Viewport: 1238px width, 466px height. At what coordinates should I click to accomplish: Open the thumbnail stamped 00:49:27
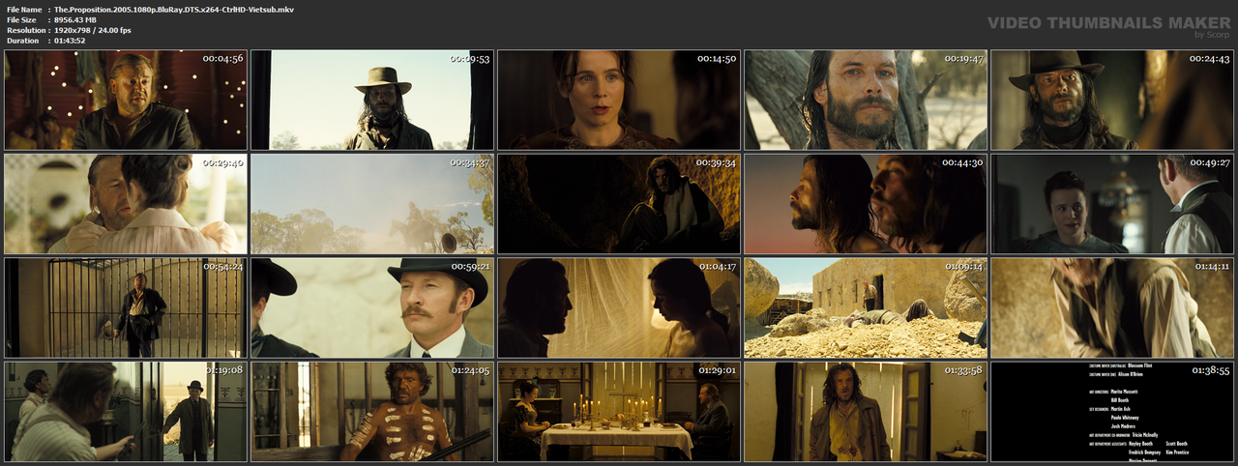pos(1112,203)
